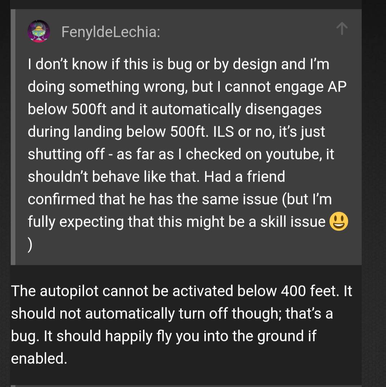Open the FenyldeLechia username link
The width and height of the screenshot is (386, 387).
tap(110, 32)
